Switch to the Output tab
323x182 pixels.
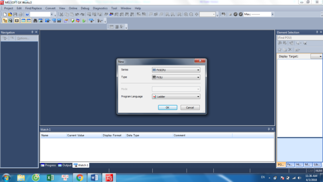(x=65, y=165)
